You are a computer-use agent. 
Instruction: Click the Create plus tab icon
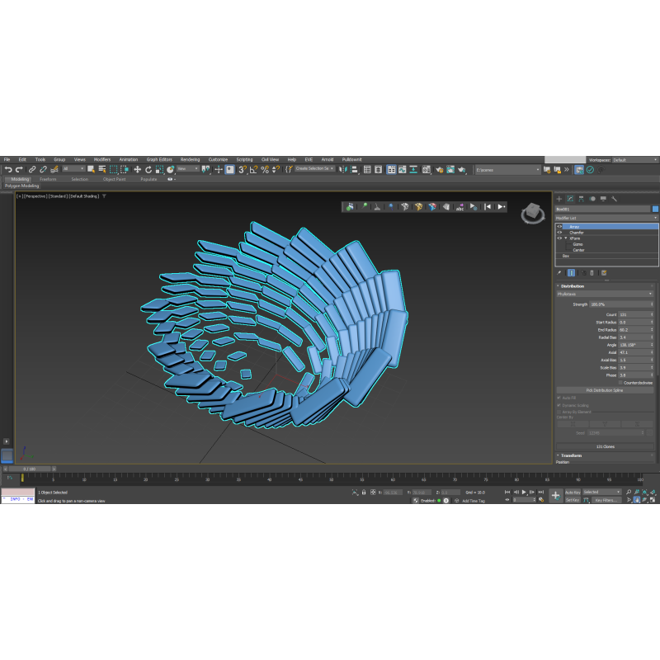tap(559, 199)
